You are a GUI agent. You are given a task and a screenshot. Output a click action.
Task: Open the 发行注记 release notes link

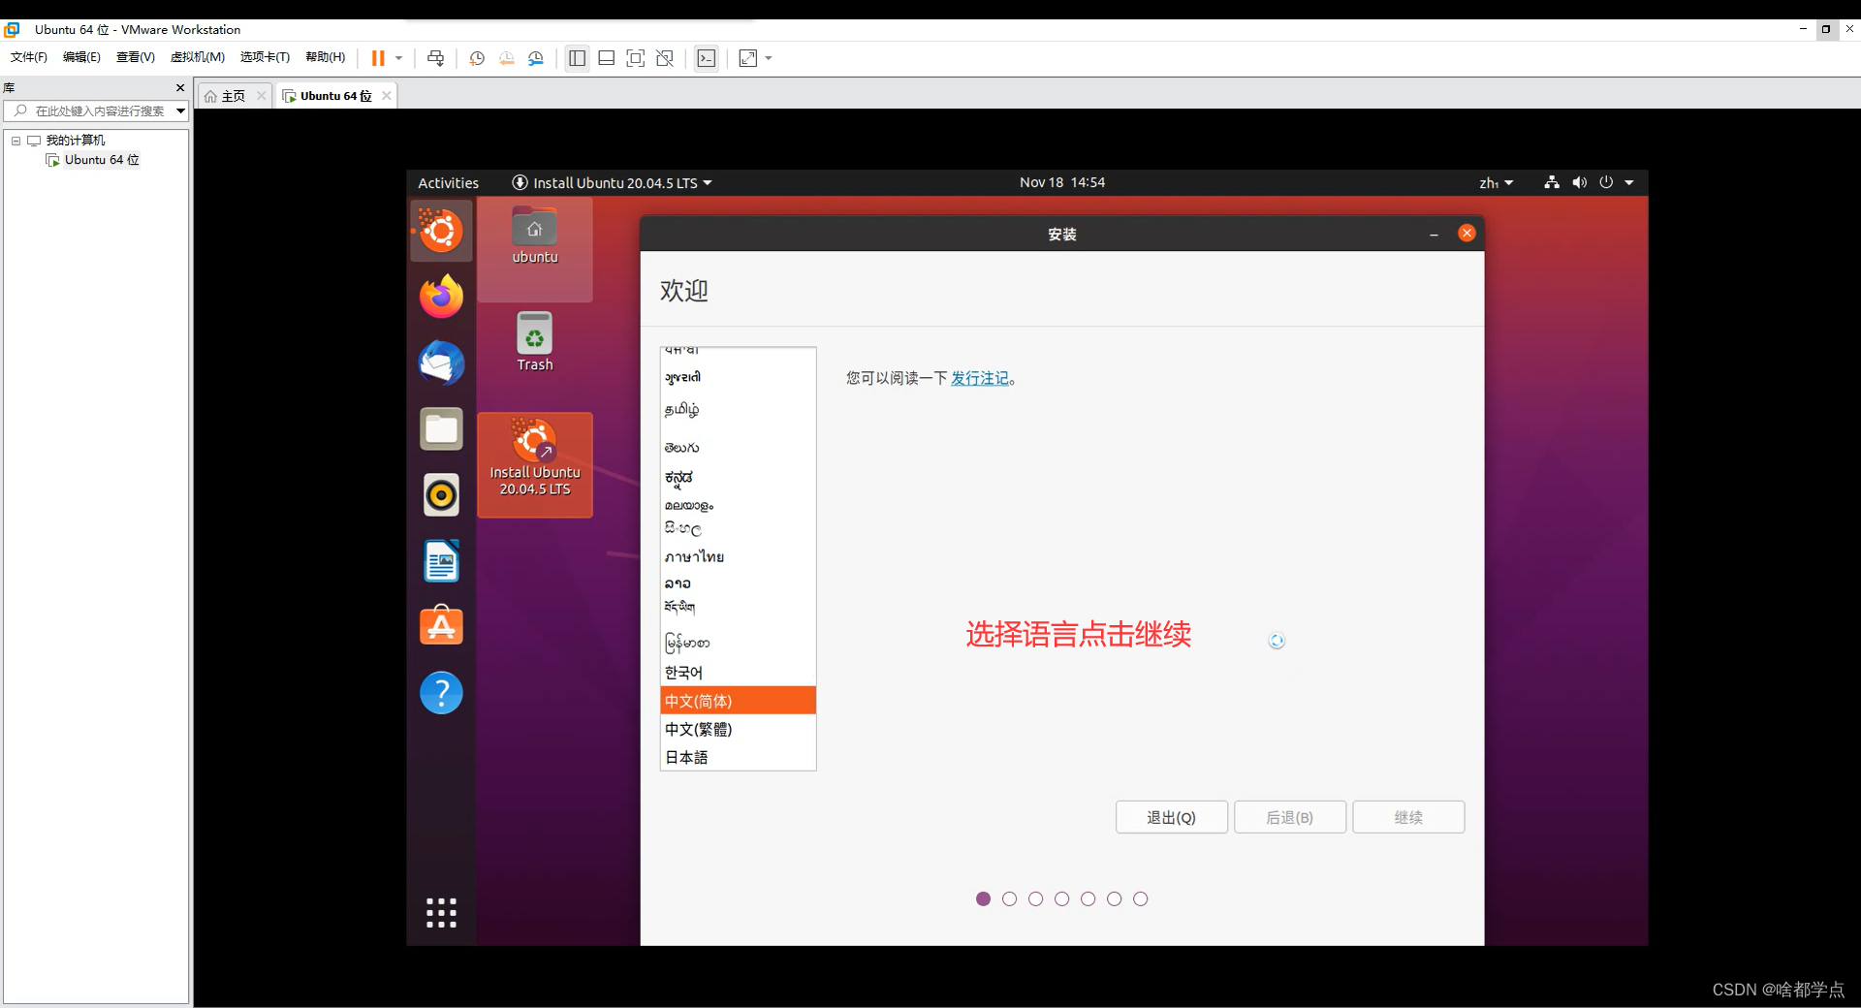(980, 378)
